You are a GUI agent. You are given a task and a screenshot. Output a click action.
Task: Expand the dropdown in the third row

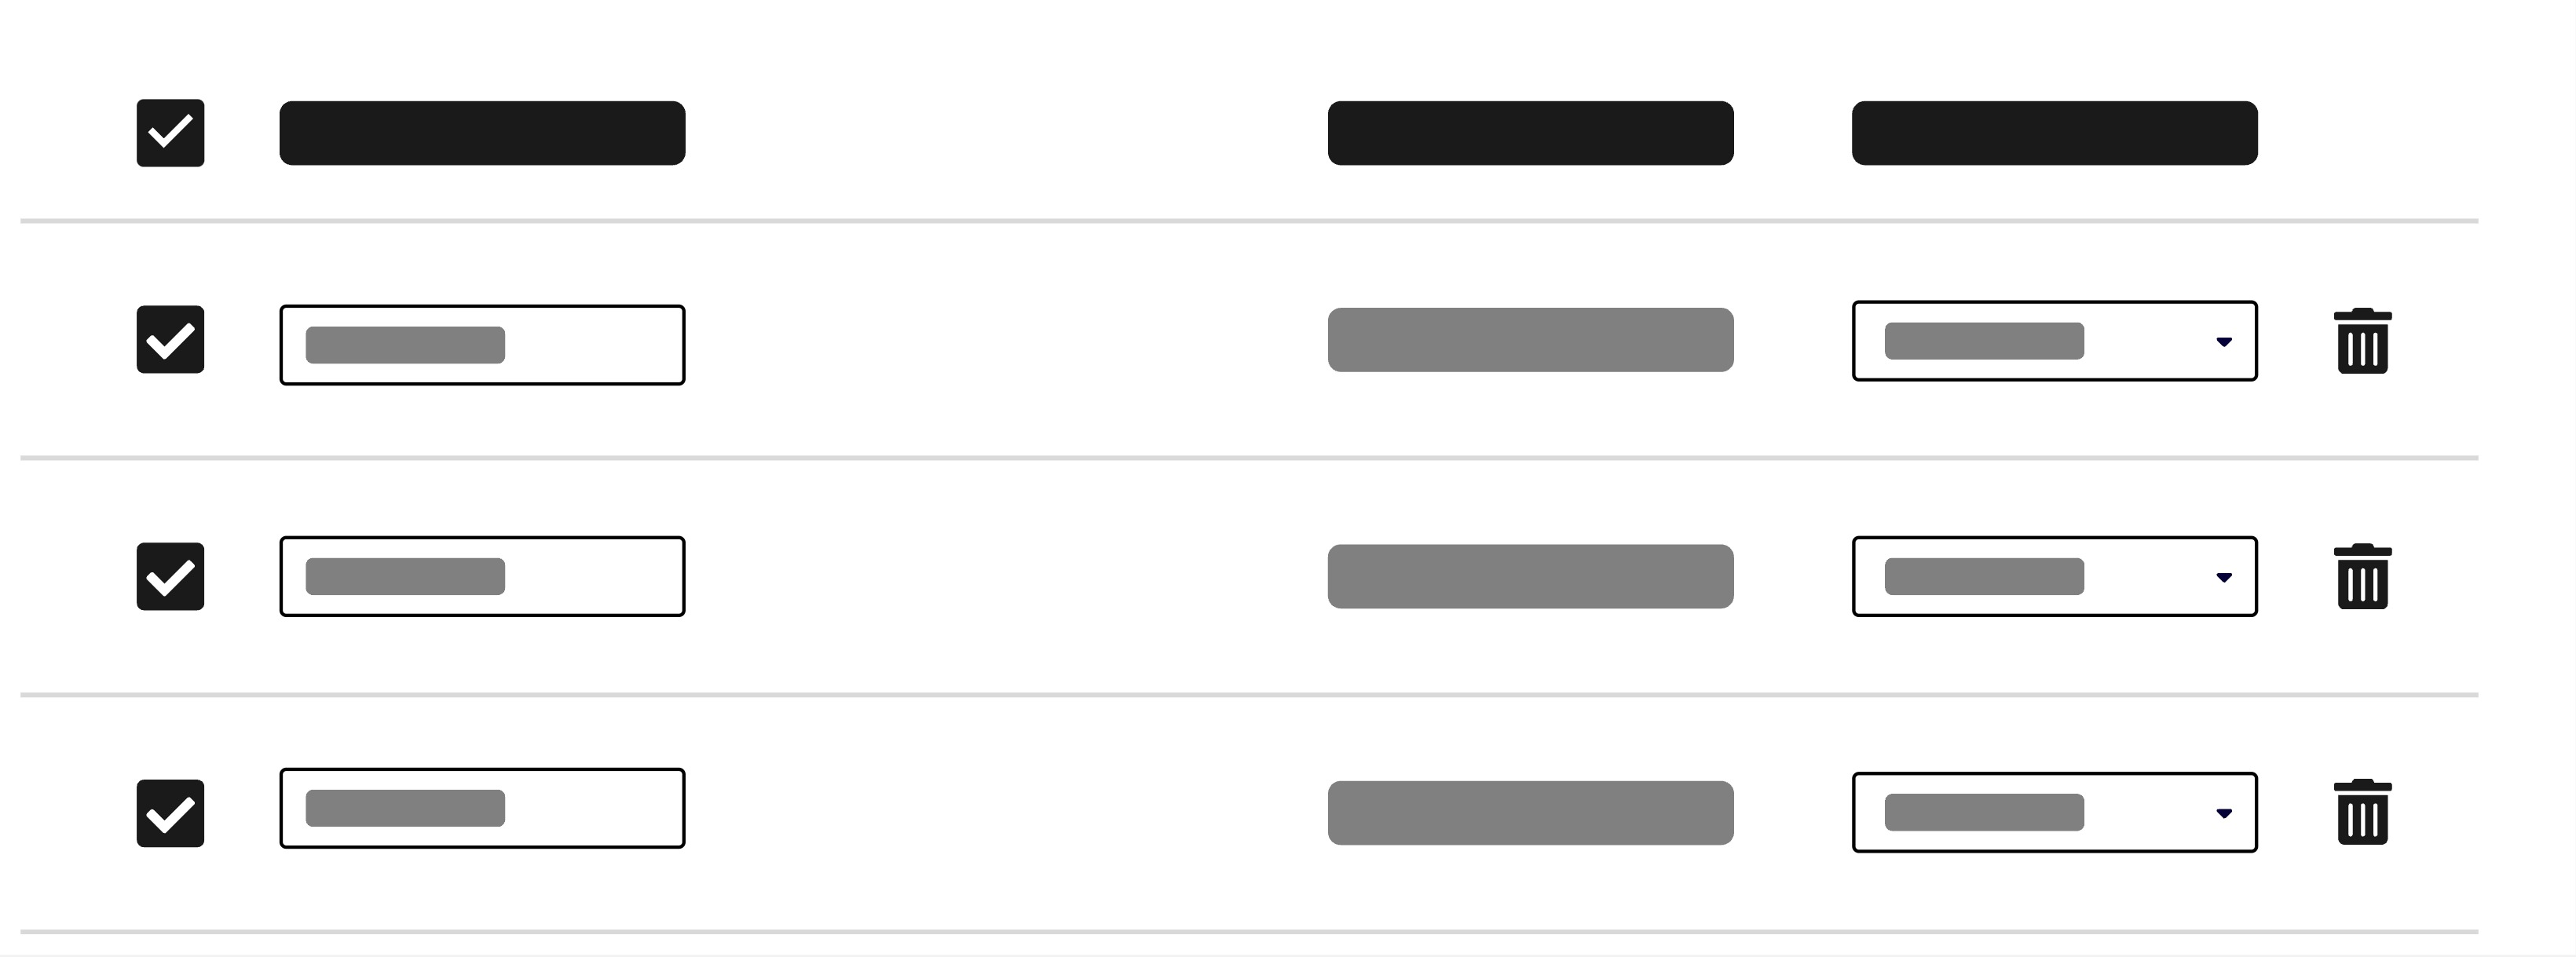2054,812
